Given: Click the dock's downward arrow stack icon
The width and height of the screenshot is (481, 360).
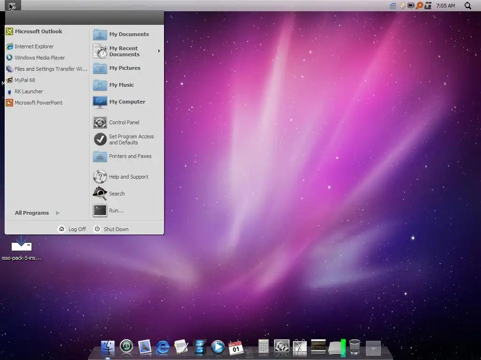Looking at the screenshot, I should point(373,348).
